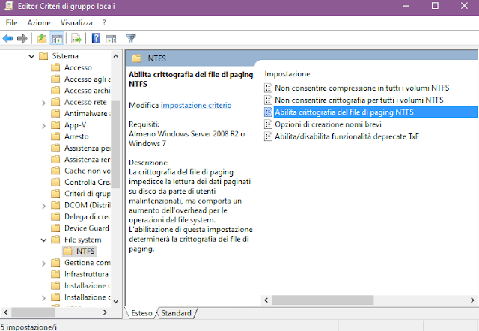Screen dimensions: 479x331
Task: Click the Filter funnel toolbar icon
Action: tap(131, 38)
